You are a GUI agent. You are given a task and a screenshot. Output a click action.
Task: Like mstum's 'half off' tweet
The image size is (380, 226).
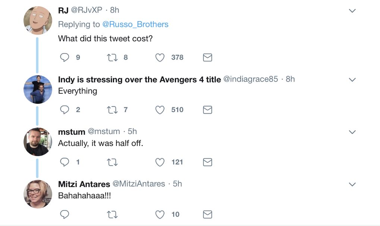click(160, 162)
